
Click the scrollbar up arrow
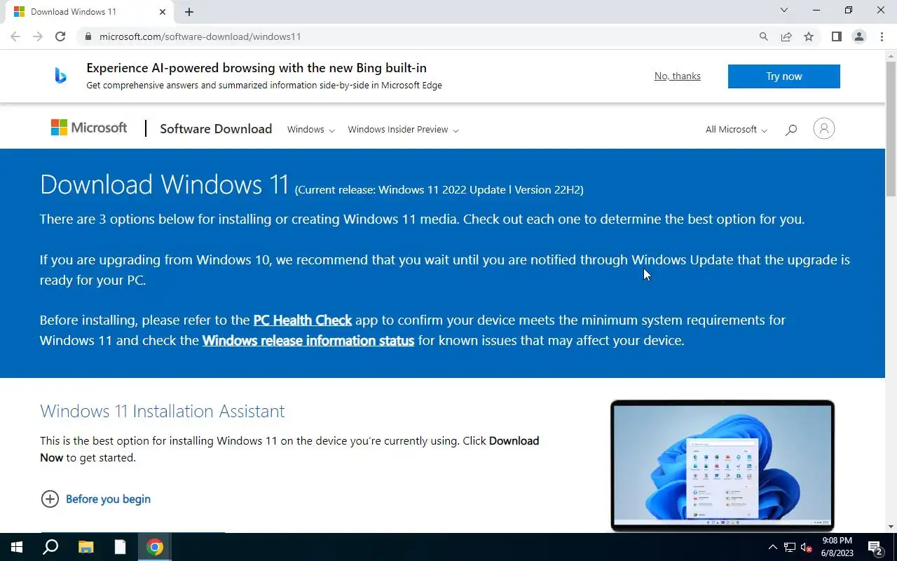coord(891,55)
